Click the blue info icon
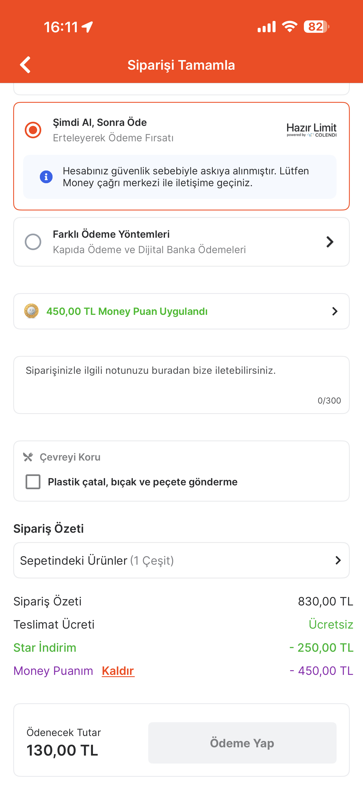The image size is (363, 790). pyautogui.click(x=46, y=177)
